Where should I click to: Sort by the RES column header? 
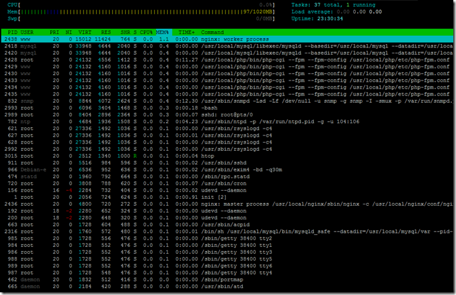pyautogui.click(x=106, y=32)
